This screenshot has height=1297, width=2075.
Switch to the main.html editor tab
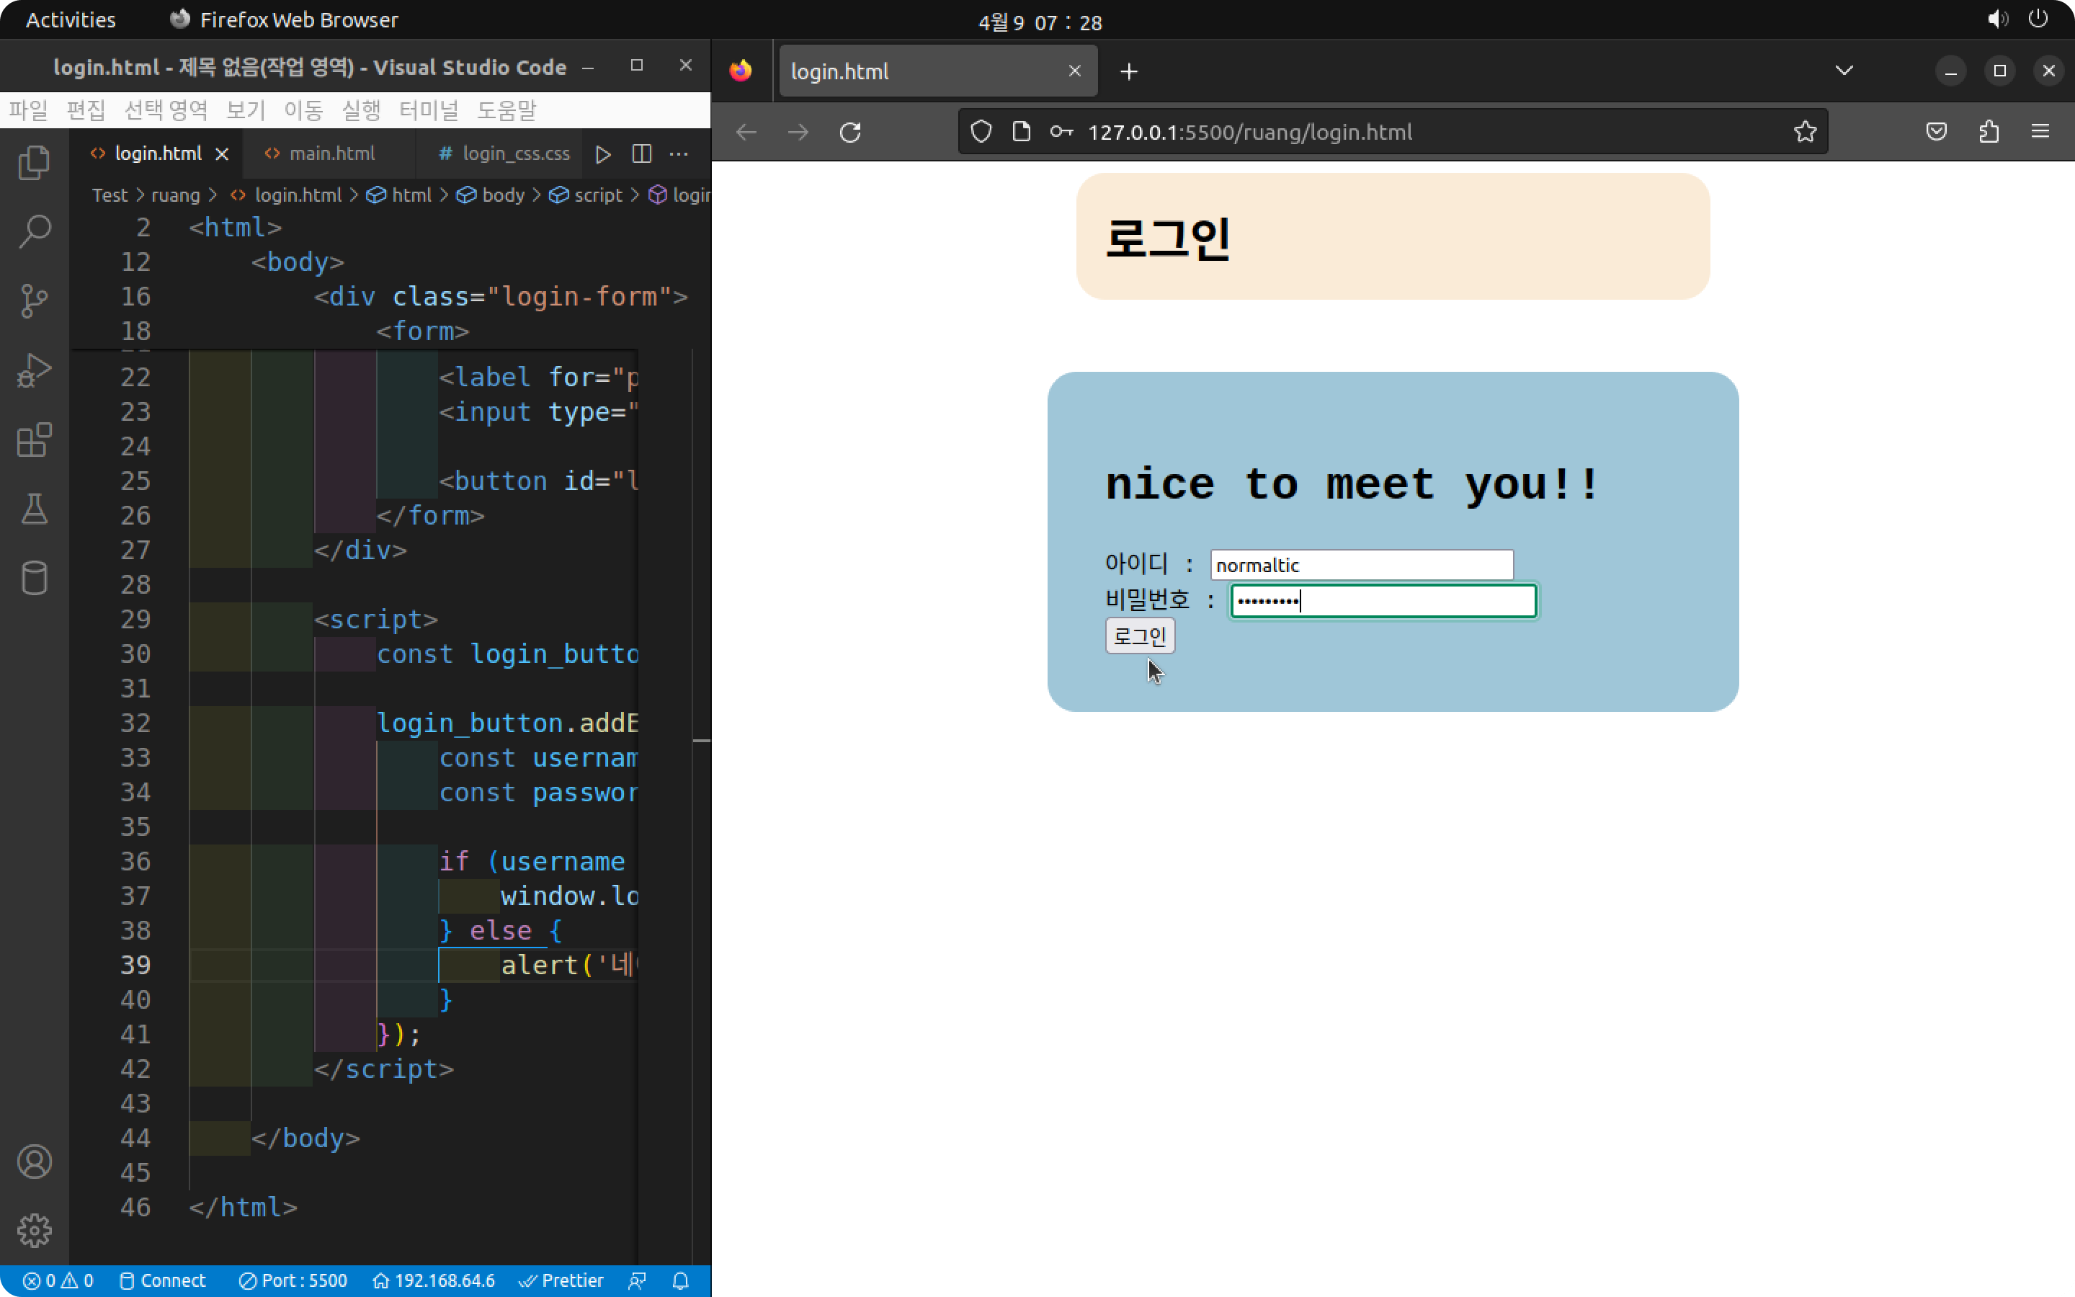[331, 154]
